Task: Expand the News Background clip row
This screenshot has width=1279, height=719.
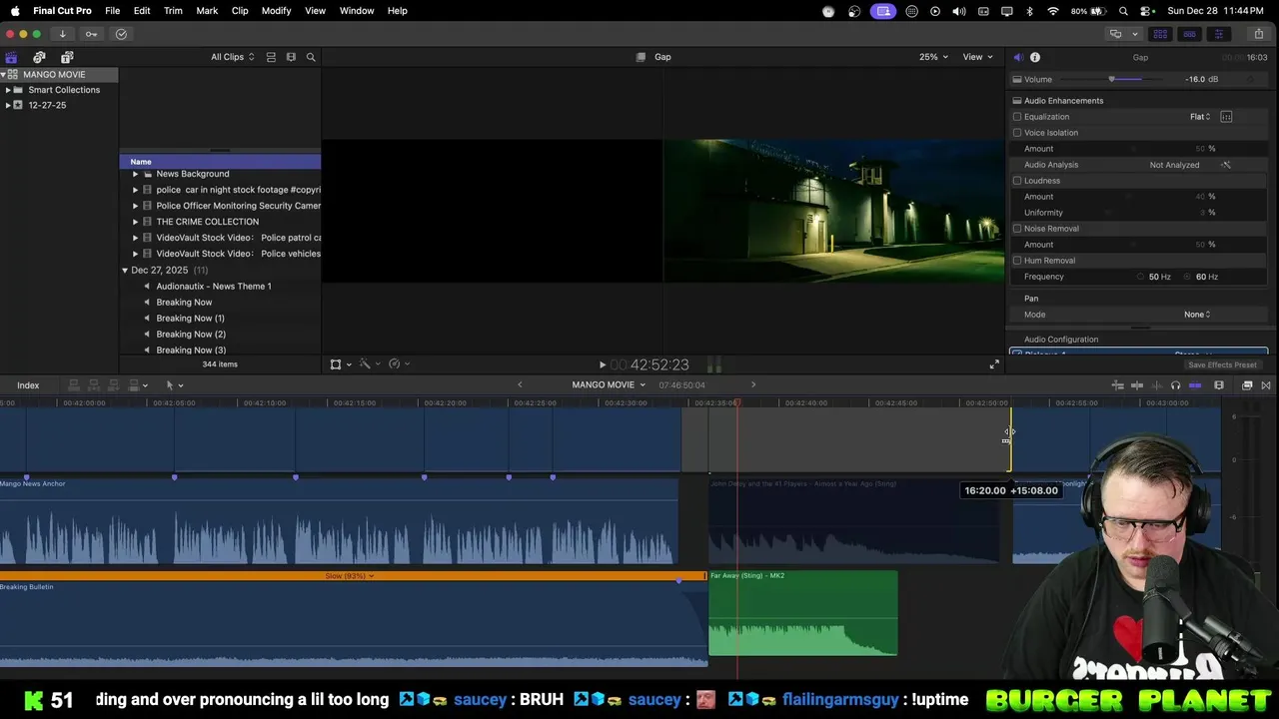Action: click(x=135, y=174)
